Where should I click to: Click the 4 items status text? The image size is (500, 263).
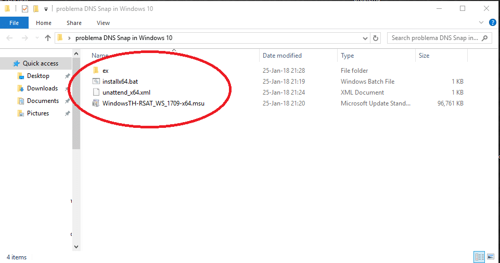(x=17, y=257)
